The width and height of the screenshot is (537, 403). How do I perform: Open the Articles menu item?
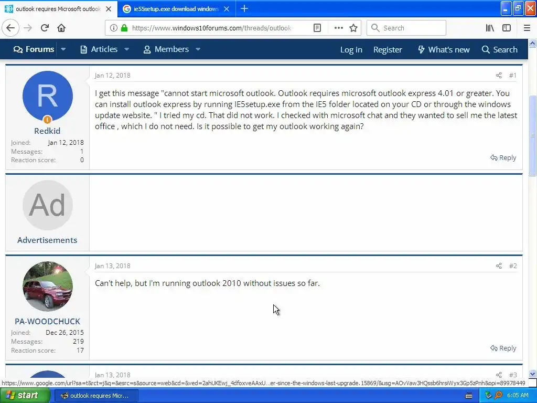[x=99, y=49]
